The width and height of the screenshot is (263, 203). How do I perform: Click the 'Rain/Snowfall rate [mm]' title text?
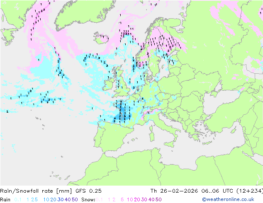tap(36, 191)
